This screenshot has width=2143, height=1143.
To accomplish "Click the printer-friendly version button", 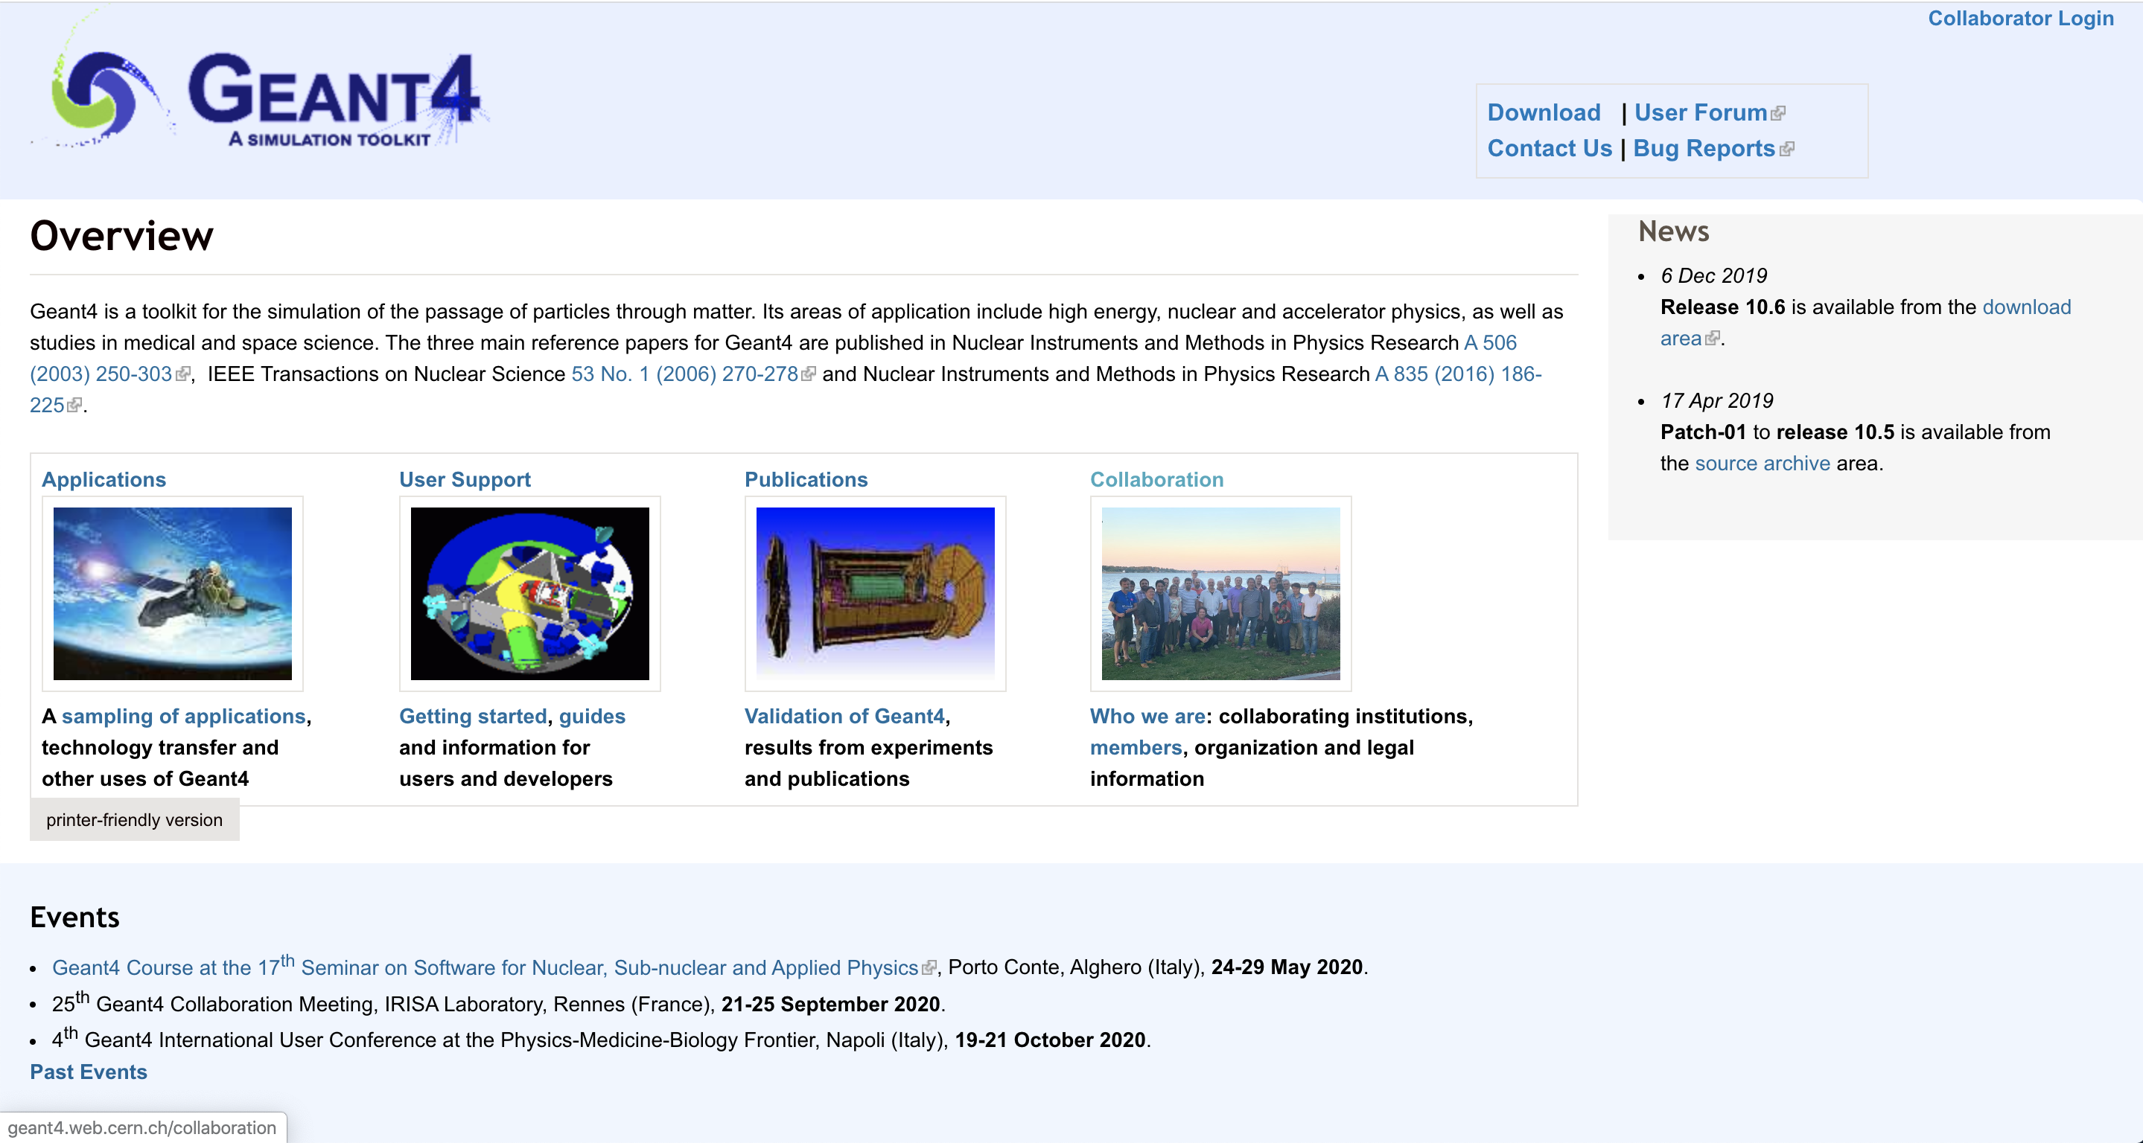I will 134,819.
